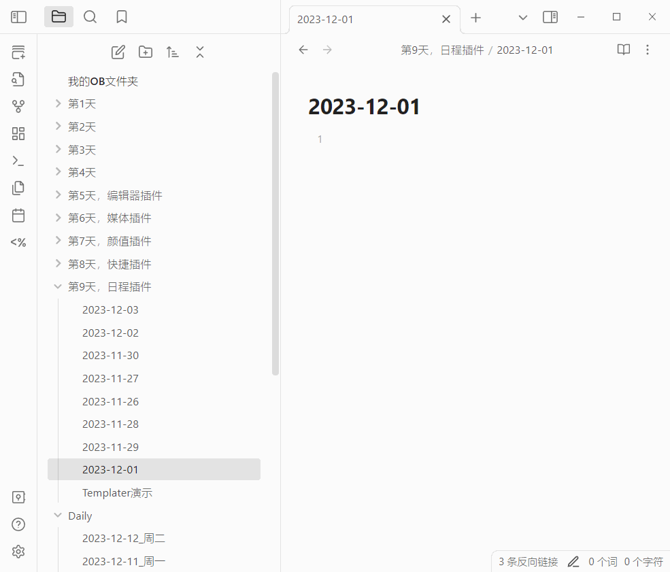Change file sort order
Screen dimensions: 670x572
[173, 52]
